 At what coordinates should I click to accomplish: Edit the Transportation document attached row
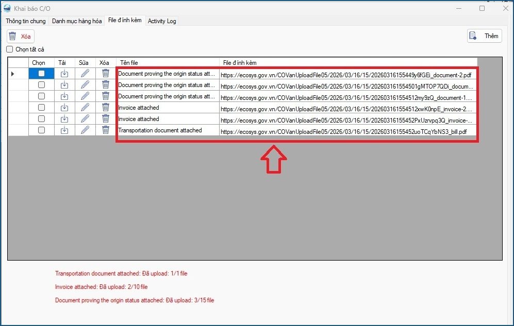click(x=85, y=130)
